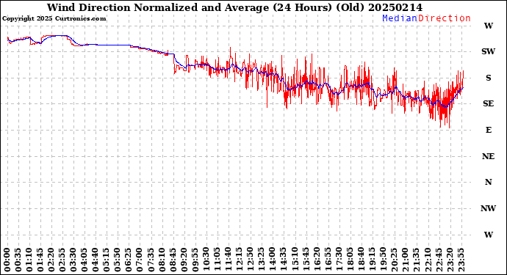Image resolution: width=507 pixels, height=275 pixels.
Task: Click the E direction axis label
Action: pyautogui.click(x=488, y=130)
